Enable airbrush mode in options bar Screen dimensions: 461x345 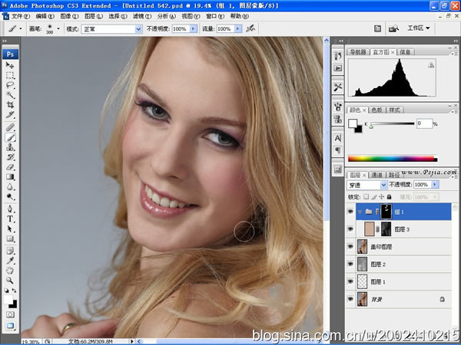250,28
